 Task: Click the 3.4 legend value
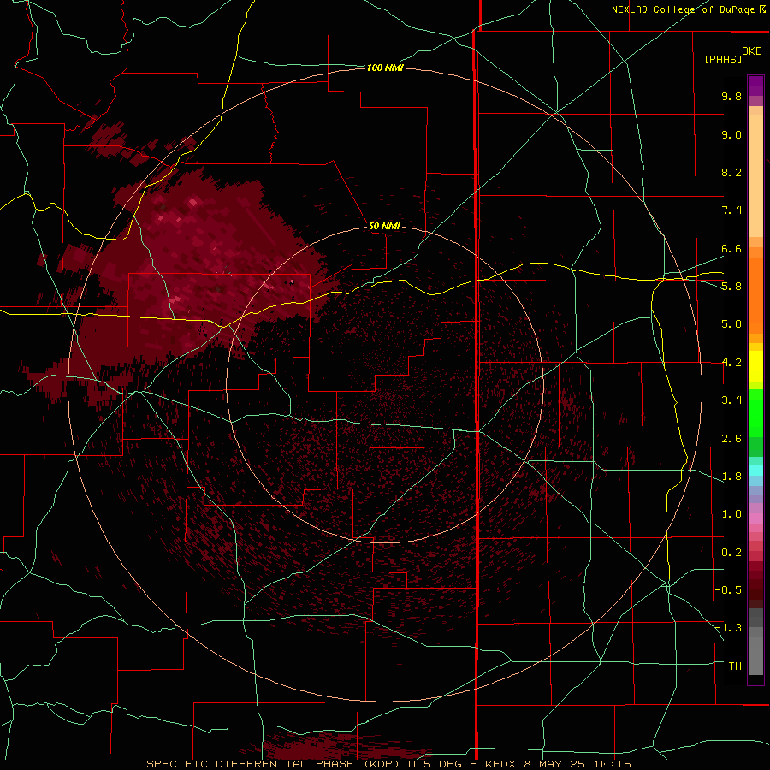pos(731,400)
